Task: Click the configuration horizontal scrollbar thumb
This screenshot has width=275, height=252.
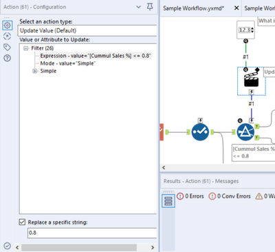Action: point(79,247)
